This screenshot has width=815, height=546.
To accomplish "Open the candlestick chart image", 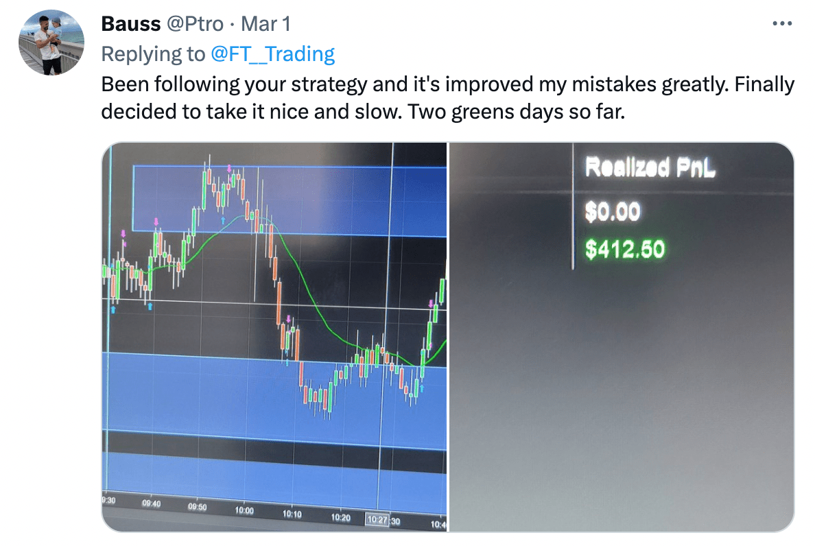I will 274,336.
